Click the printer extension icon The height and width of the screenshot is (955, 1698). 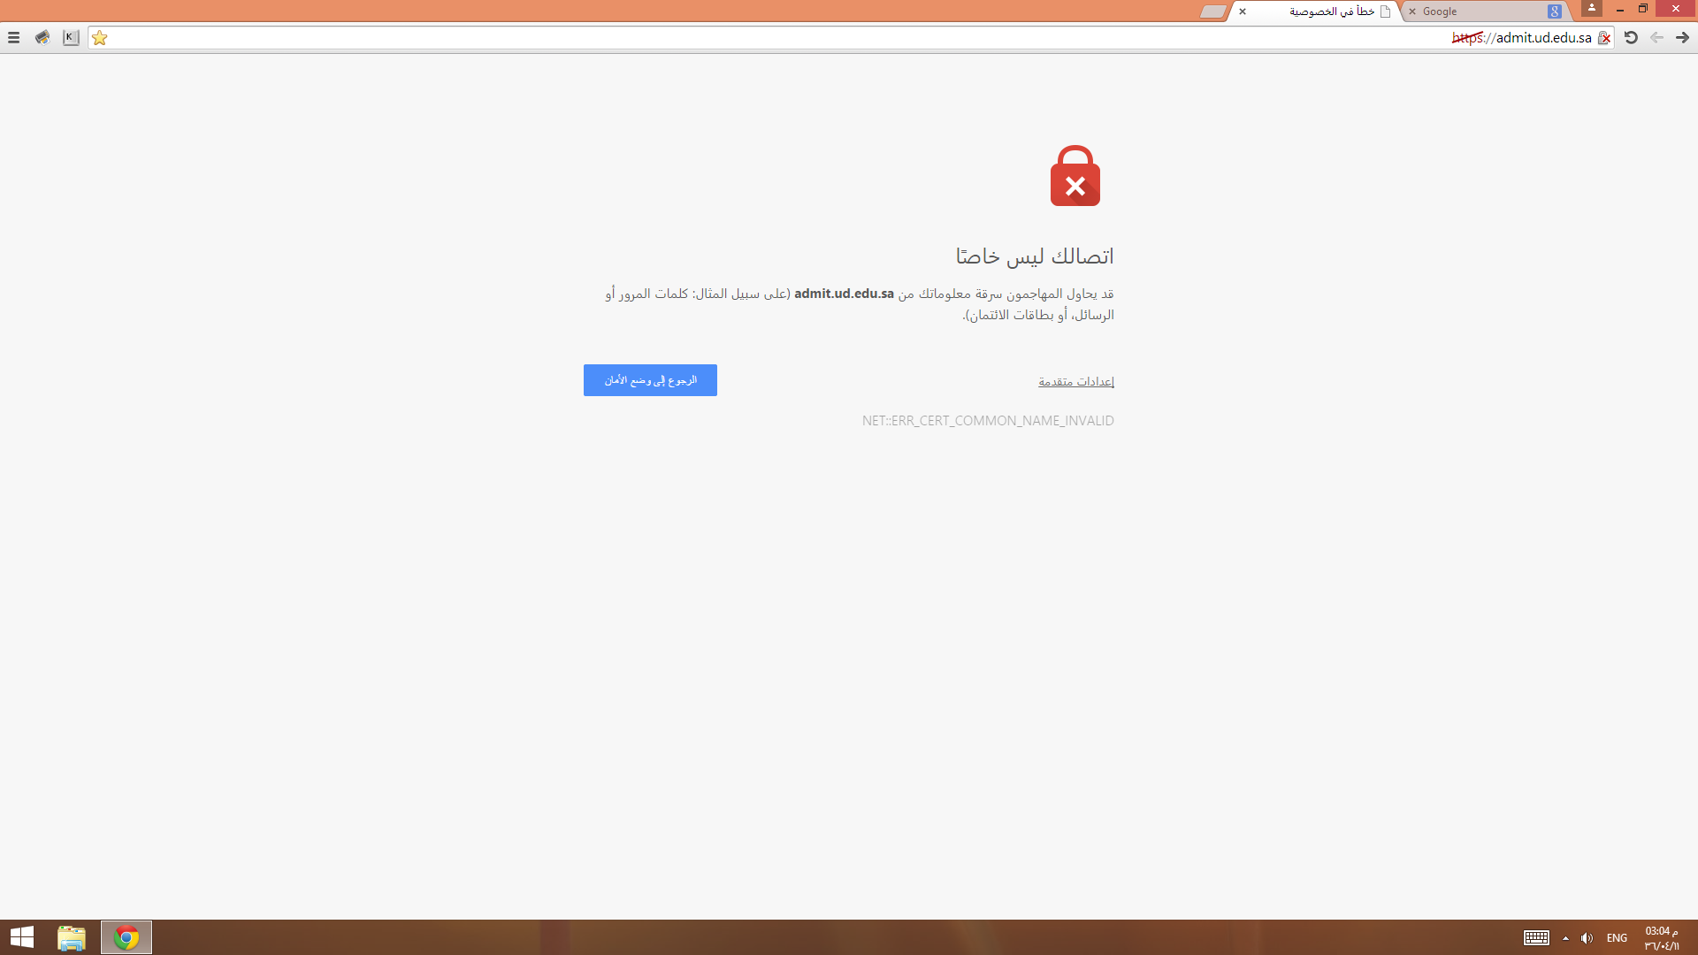(42, 37)
